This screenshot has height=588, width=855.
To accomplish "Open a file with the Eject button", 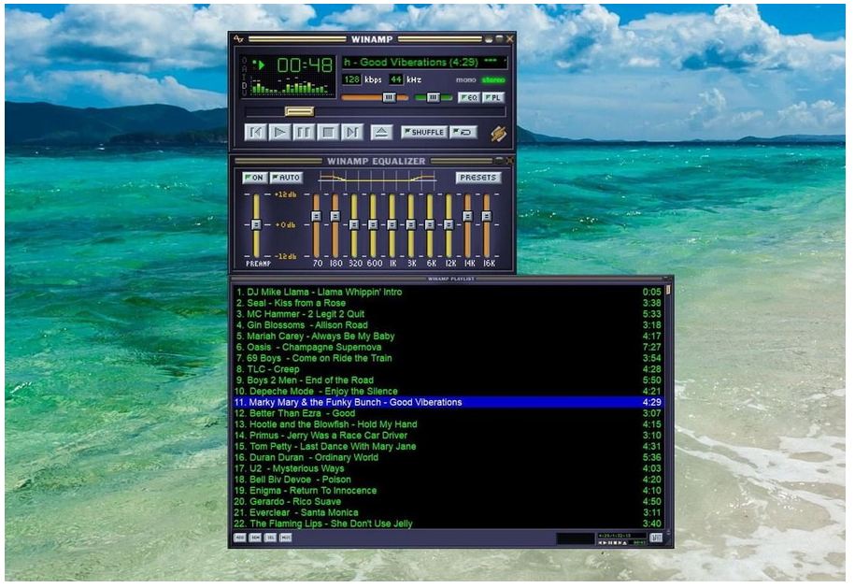I will 381,132.
